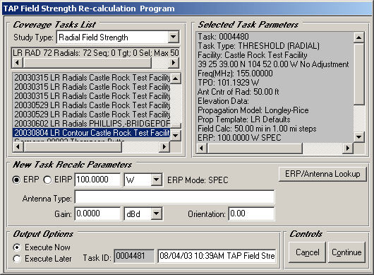The width and height of the screenshot is (374, 275).
Task: Click the coordinates line with No Adjustment
Action: (x=273, y=64)
